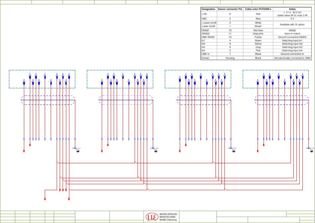Select the "Housing" connector pin cell

tap(230, 58)
